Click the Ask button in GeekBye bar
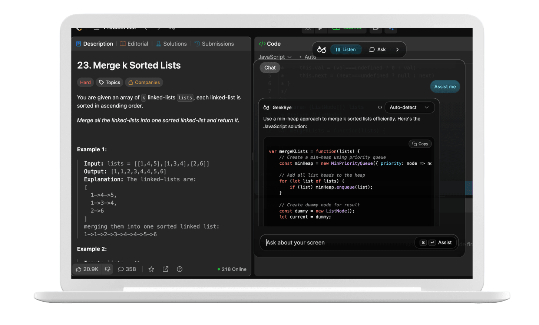This screenshot has height=325, width=539. [x=377, y=50]
